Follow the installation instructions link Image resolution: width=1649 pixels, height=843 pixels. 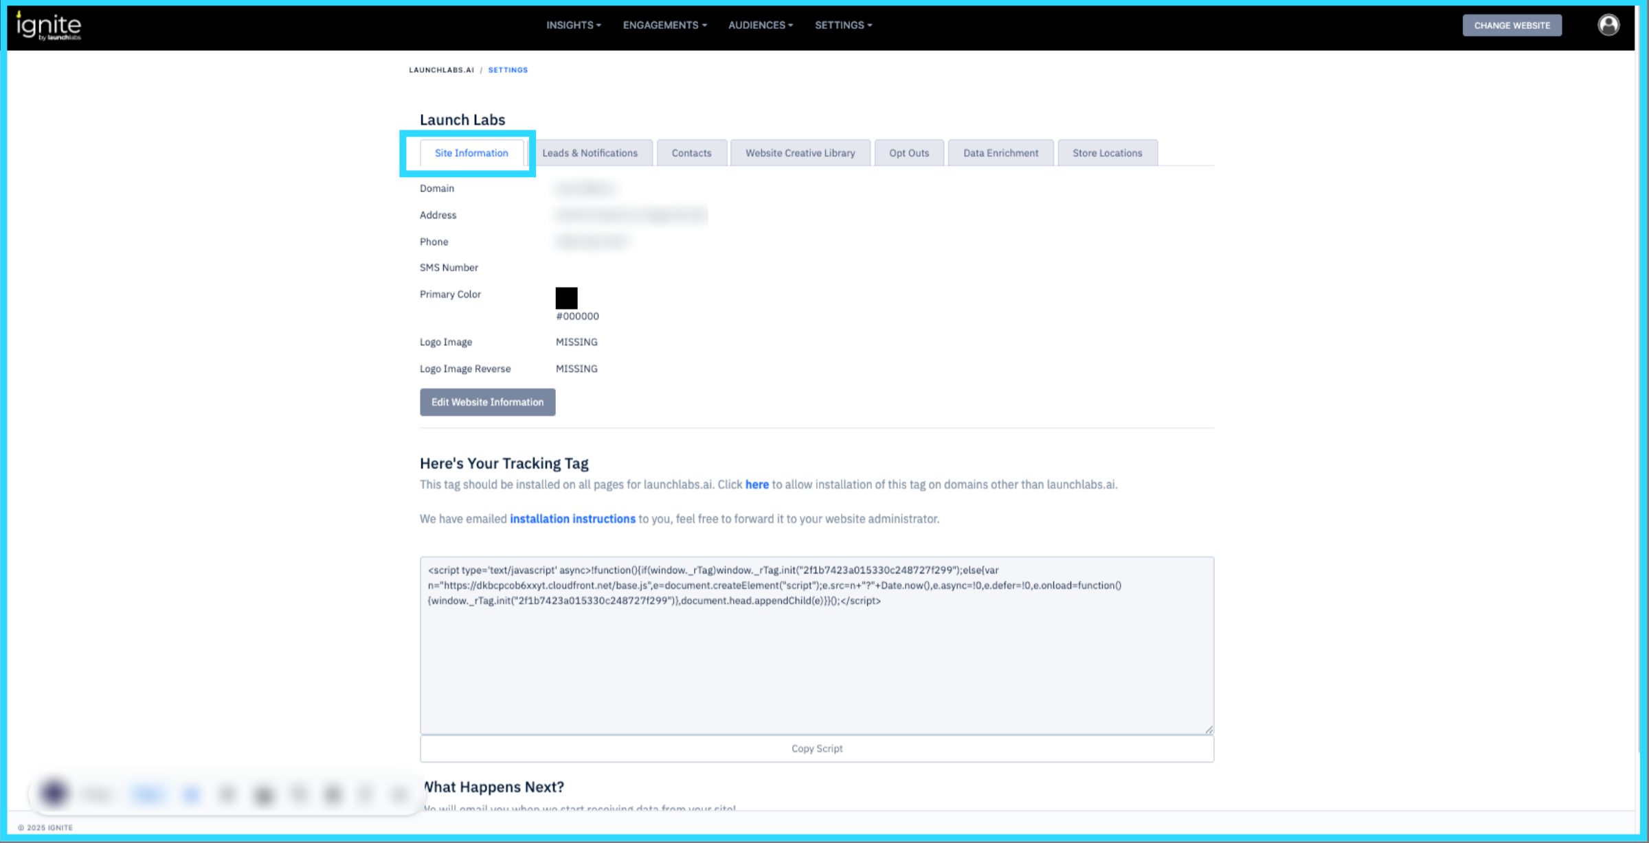tap(572, 519)
